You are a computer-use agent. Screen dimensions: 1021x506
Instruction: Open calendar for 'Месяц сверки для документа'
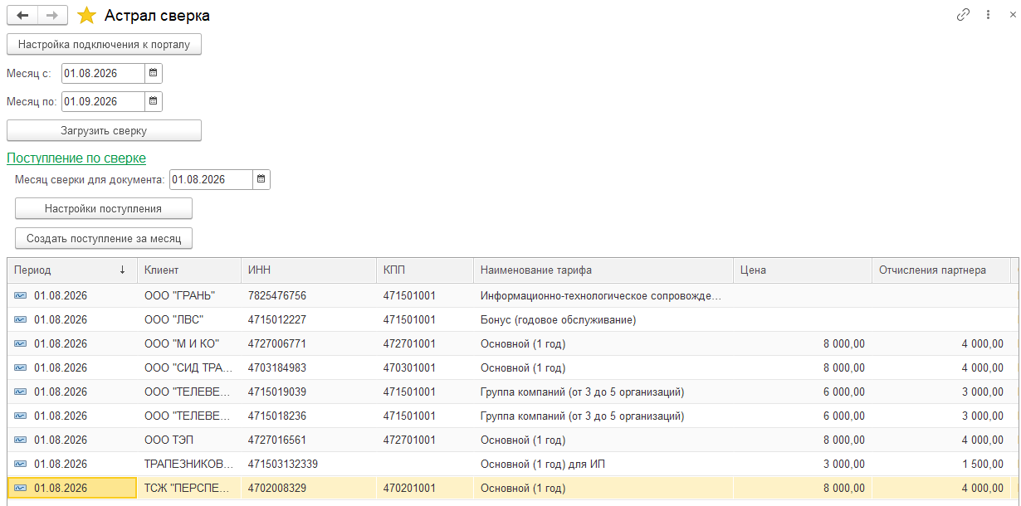tap(261, 179)
